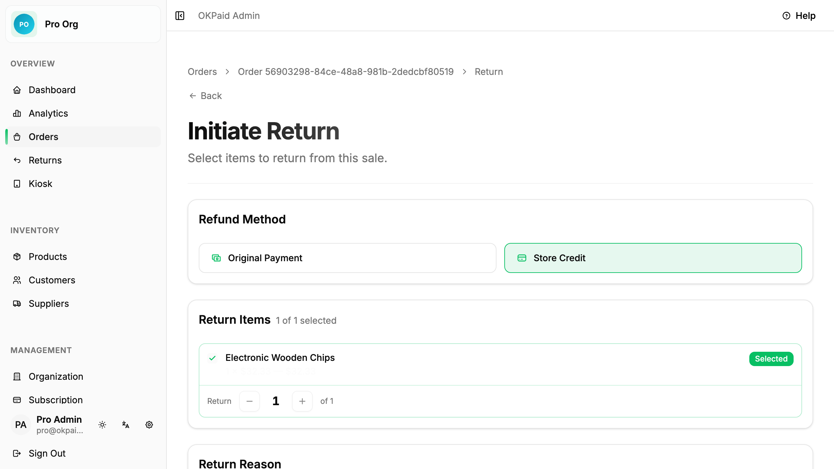Click the Kiosk tablet icon
Screen dimensions: 834x469
(17, 184)
